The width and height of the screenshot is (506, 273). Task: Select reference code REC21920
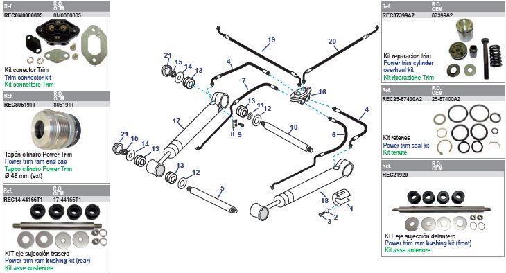pyautogui.click(x=394, y=175)
